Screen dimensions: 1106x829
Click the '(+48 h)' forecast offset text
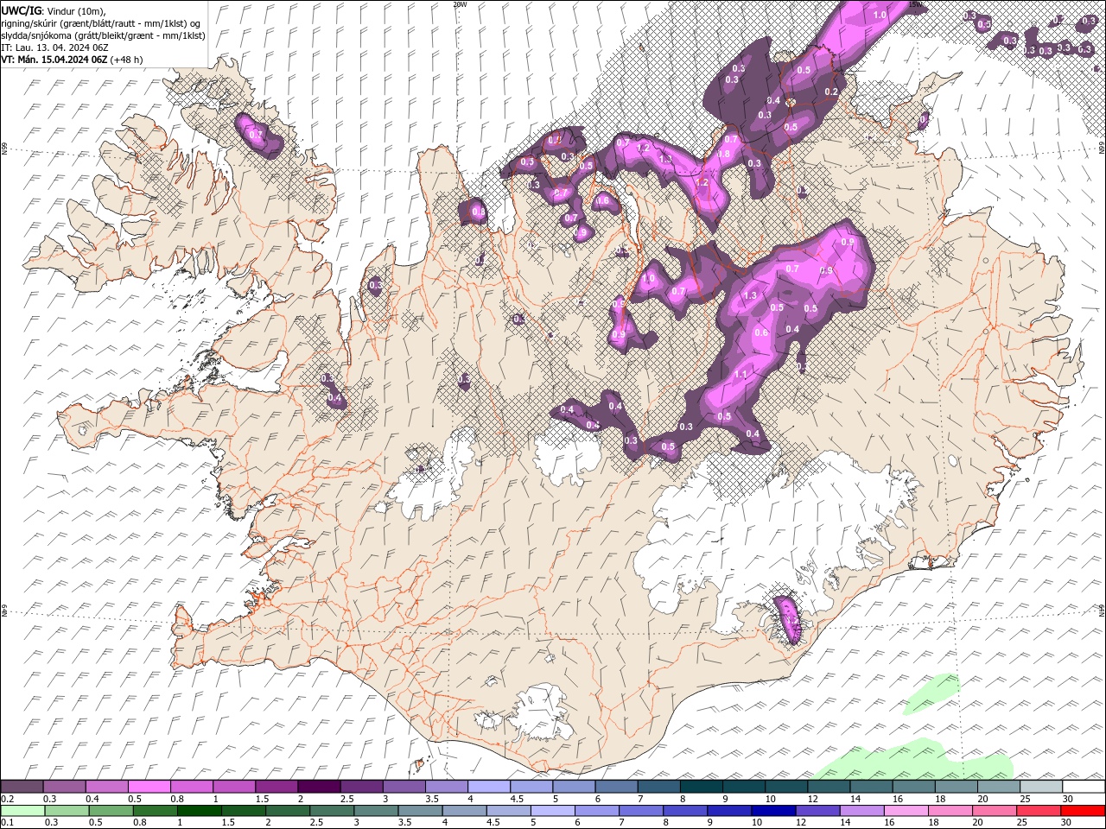pyautogui.click(x=126, y=60)
